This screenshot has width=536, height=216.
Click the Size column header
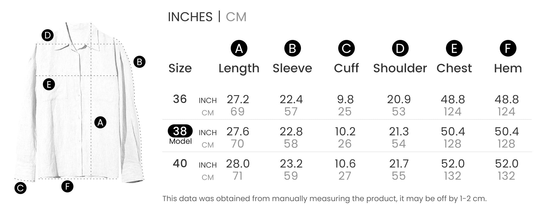[180, 68]
